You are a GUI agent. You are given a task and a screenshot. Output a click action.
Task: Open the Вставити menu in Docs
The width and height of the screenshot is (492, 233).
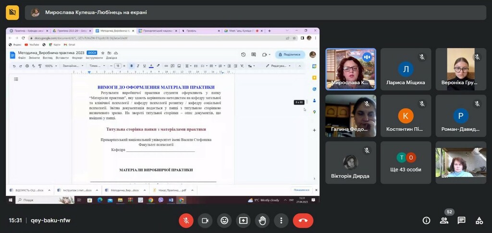(62, 58)
